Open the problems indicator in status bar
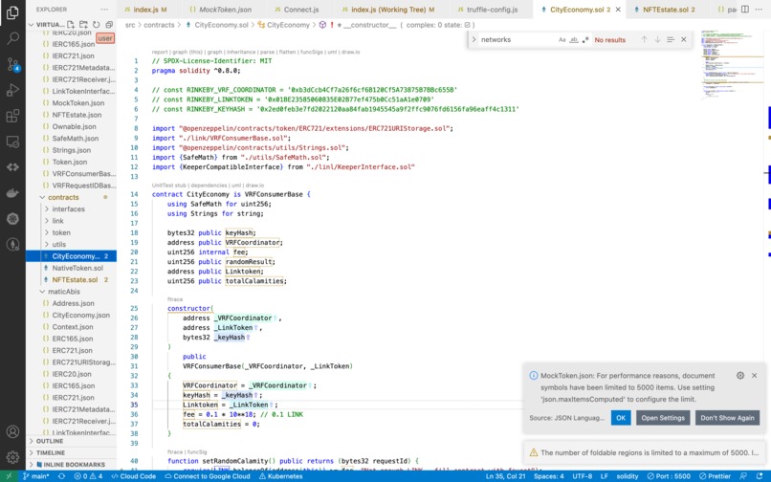Viewport: 771px width, 482px height. tap(88, 476)
